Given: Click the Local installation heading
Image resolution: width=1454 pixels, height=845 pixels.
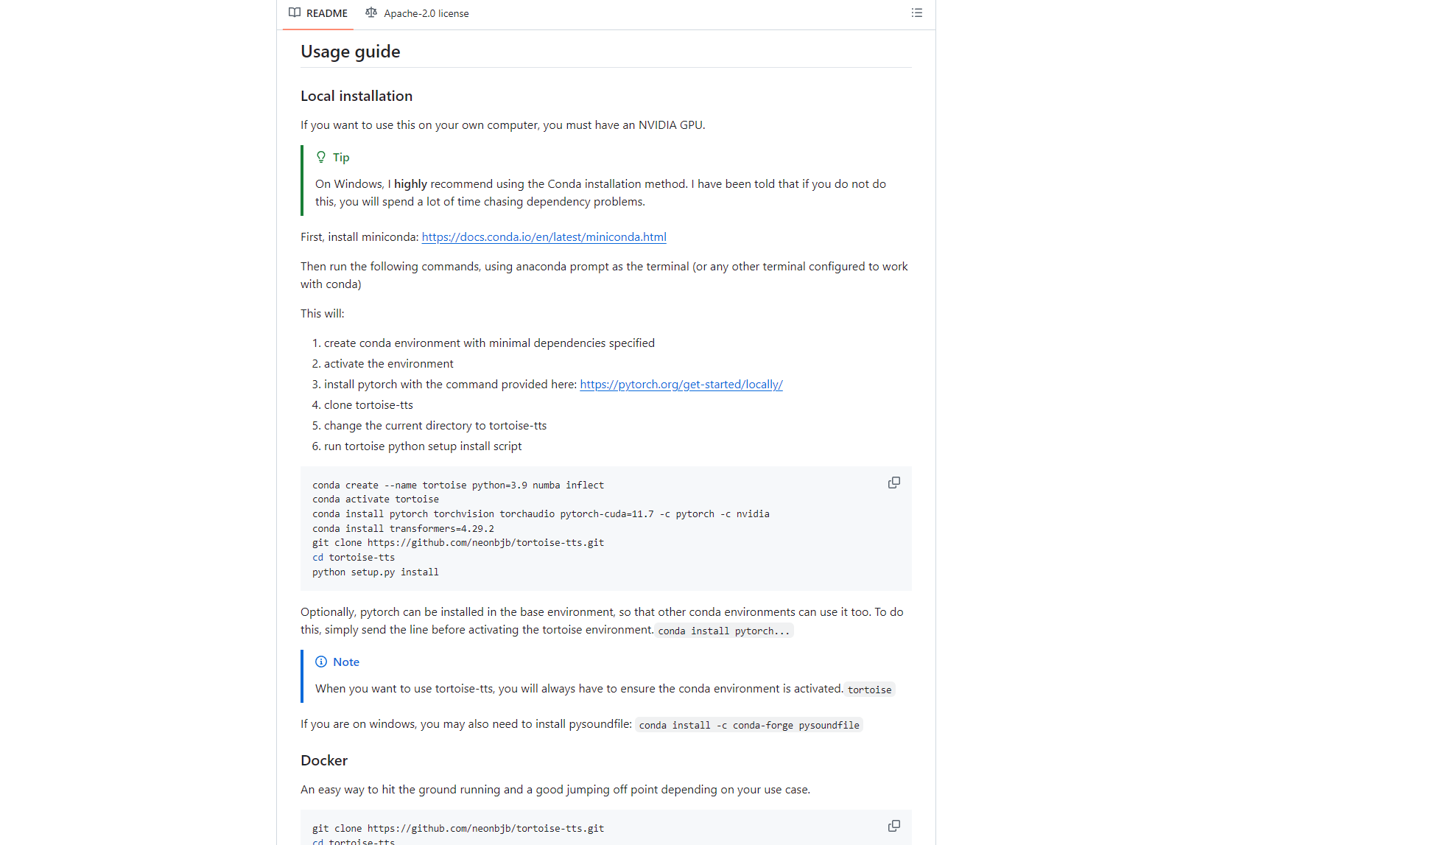Looking at the screenshot, I should coord(356,96).
